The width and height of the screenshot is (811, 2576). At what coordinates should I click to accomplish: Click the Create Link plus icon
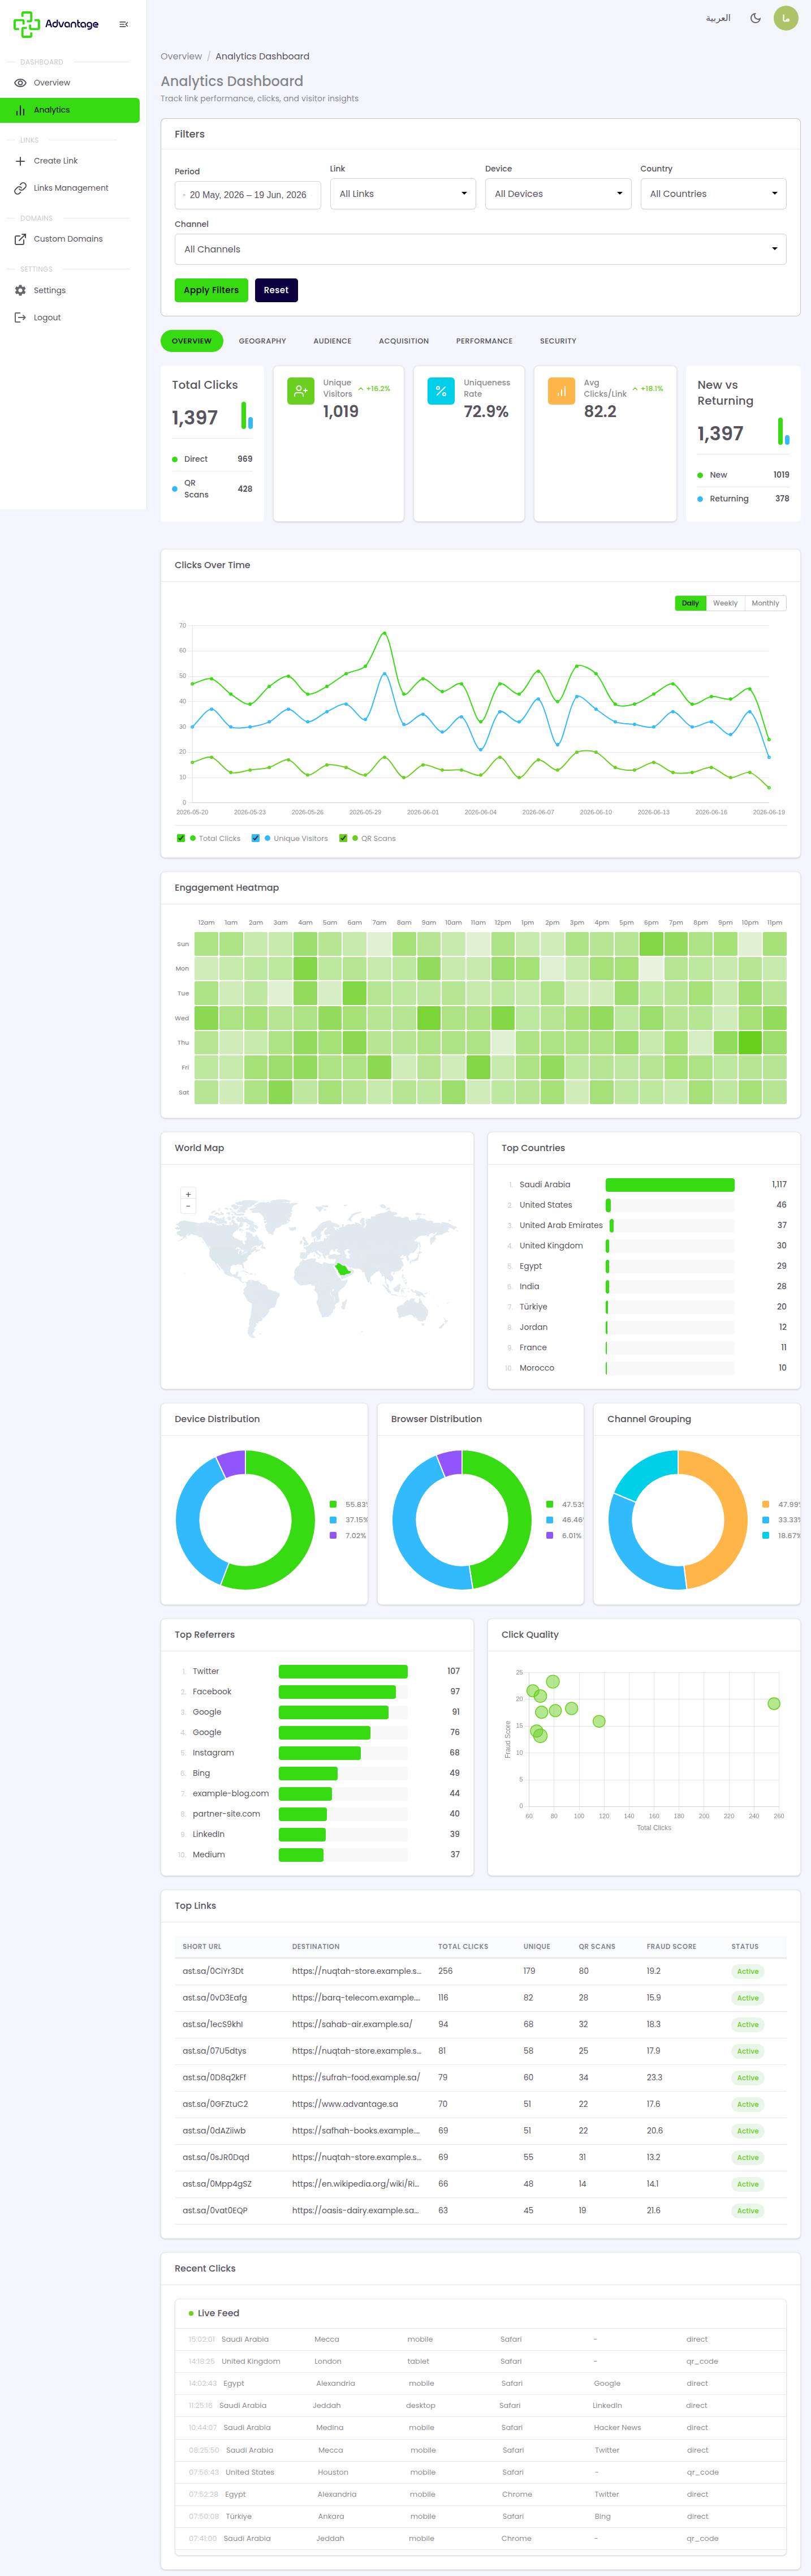tap(20, 161)
